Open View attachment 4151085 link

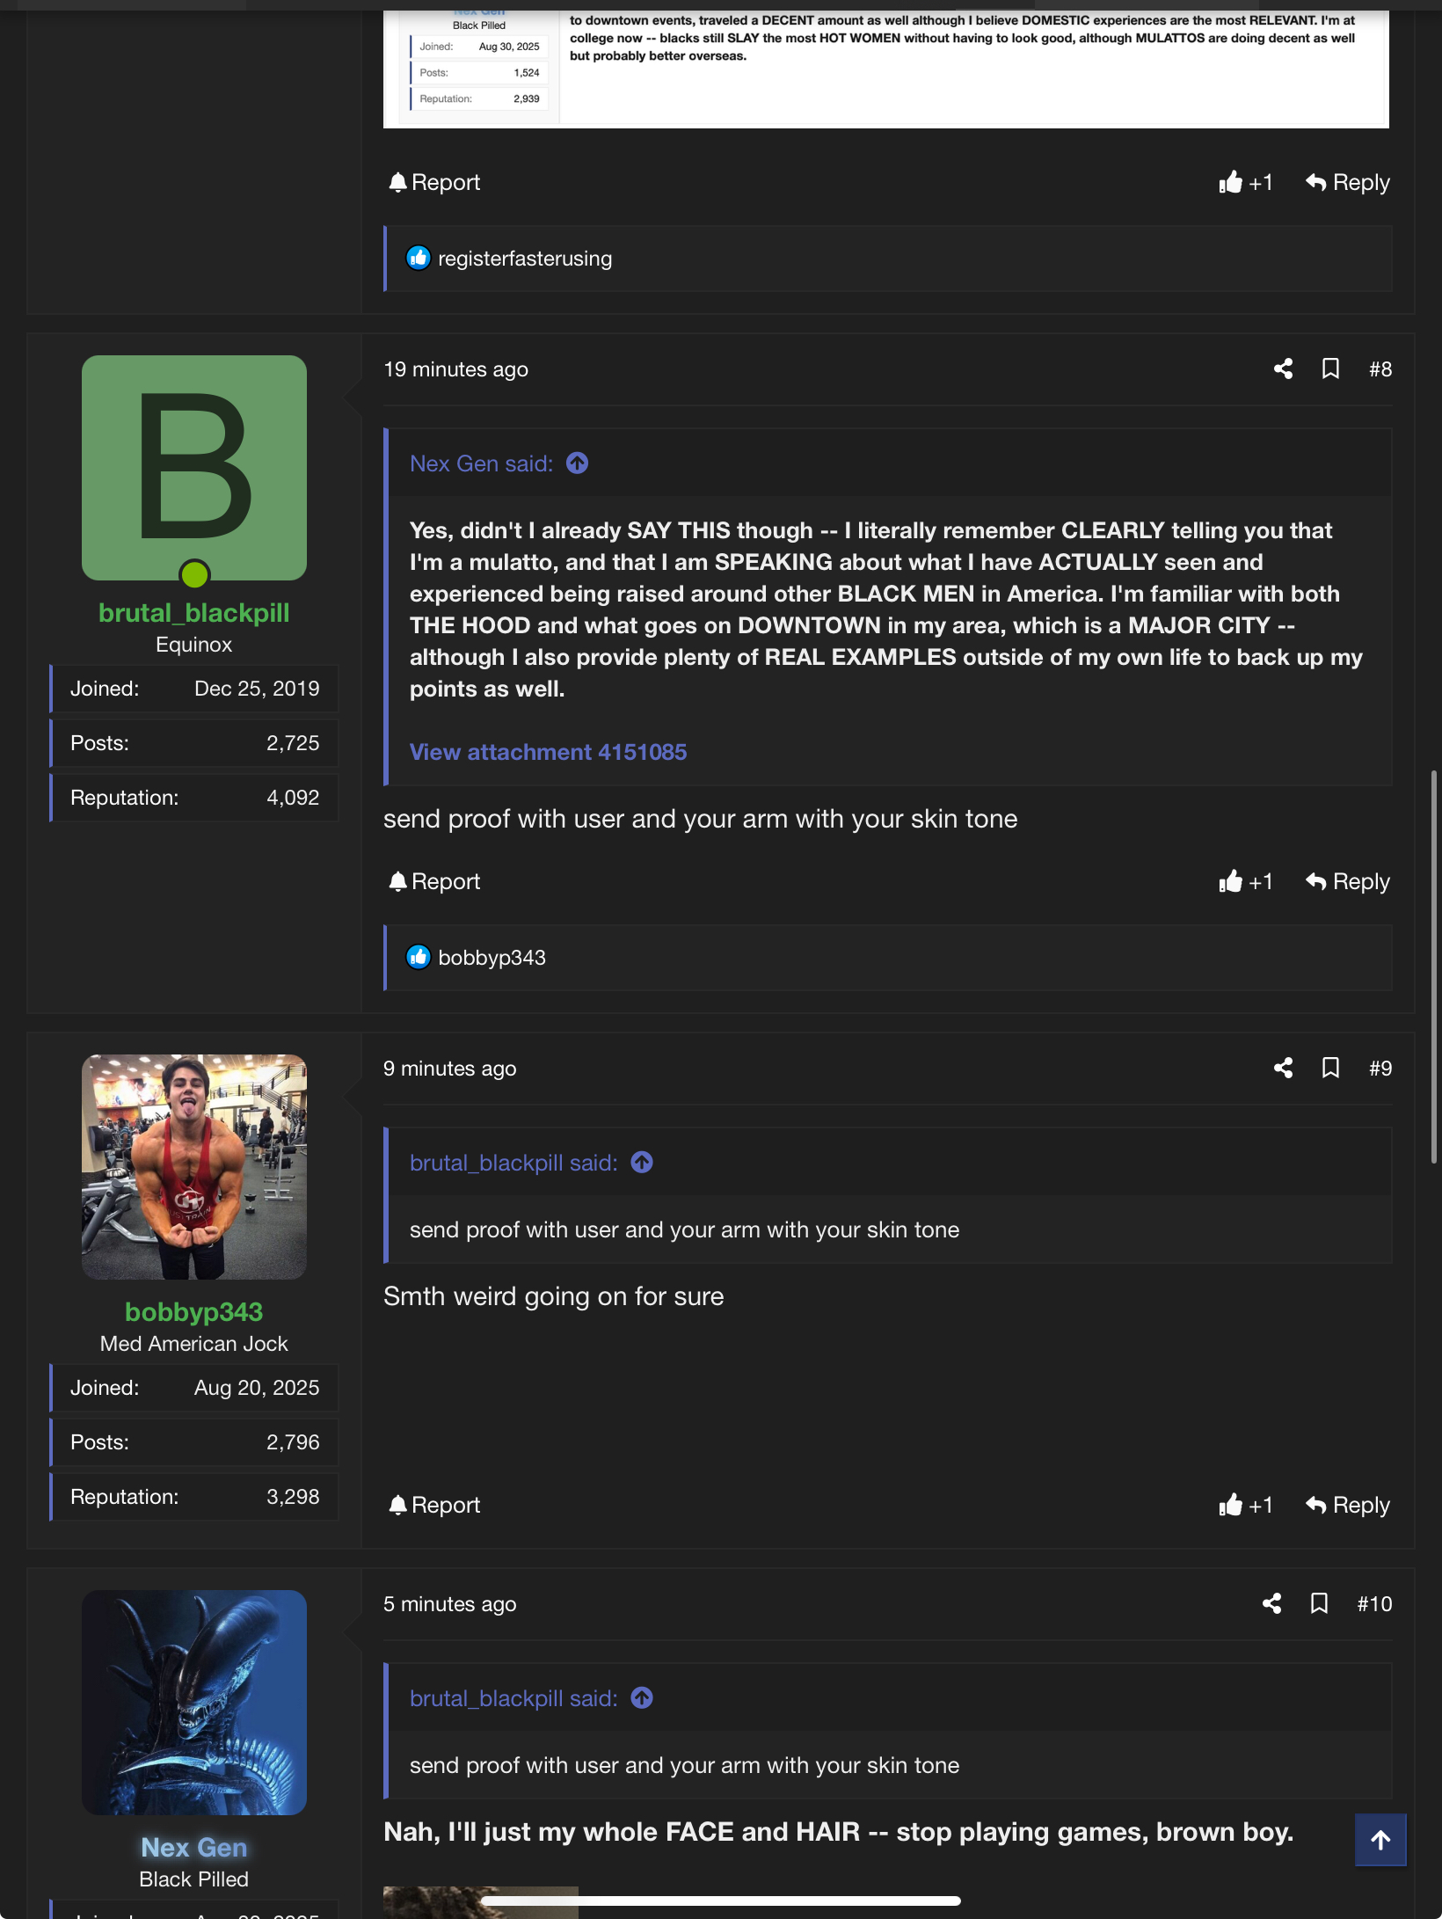(x=548, y=752)
